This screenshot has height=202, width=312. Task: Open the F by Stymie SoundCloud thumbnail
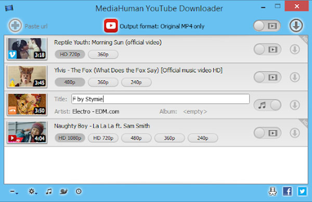coord(27,104)
